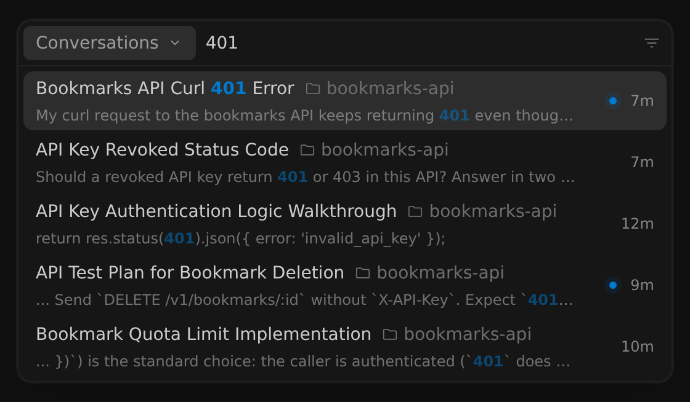Click folder icon beside API Key Revoked Status Code
This screenshot has height=402, width=690.
(x=307, y=150)
